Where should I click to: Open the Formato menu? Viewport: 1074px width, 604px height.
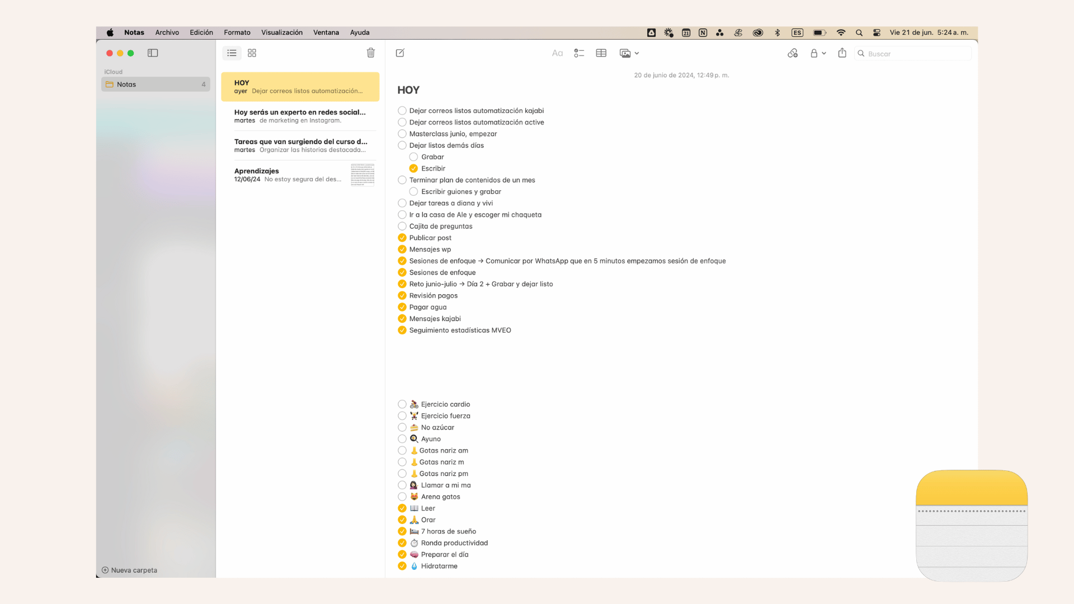(237, 32)
